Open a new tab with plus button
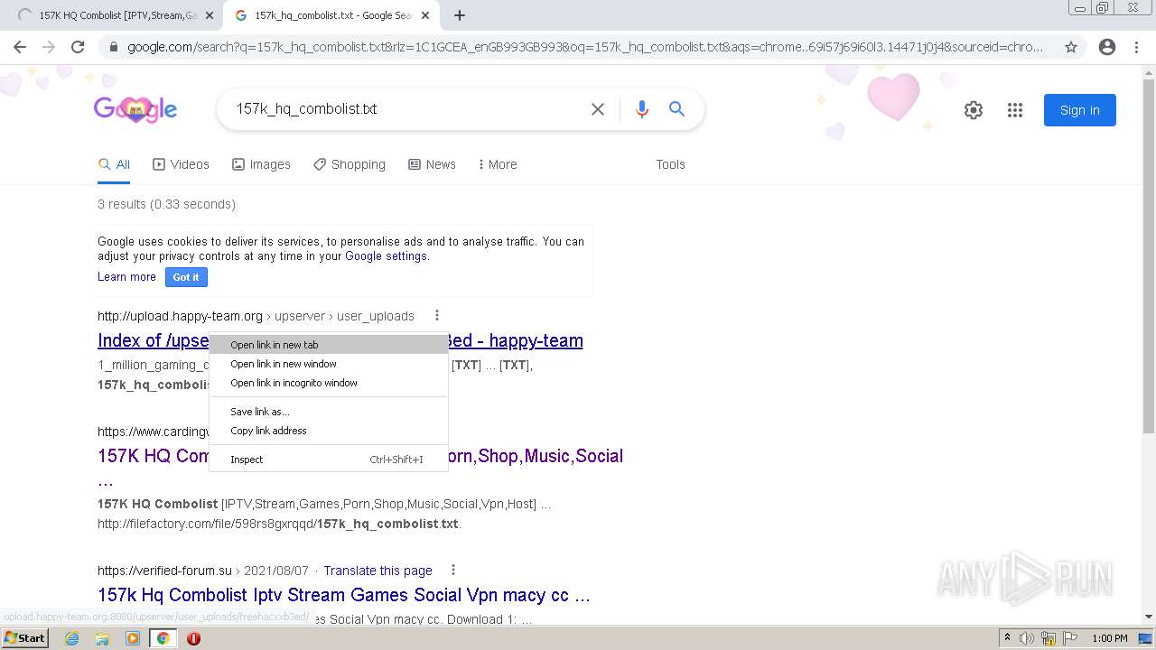The image size is (1156, 650). [x=460, y=15]
